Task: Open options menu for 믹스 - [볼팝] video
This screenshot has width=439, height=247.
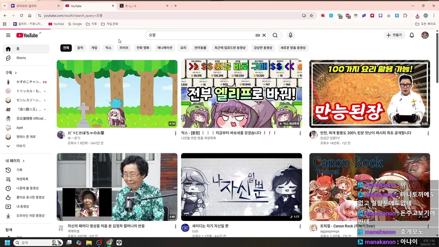Action: 300,133
